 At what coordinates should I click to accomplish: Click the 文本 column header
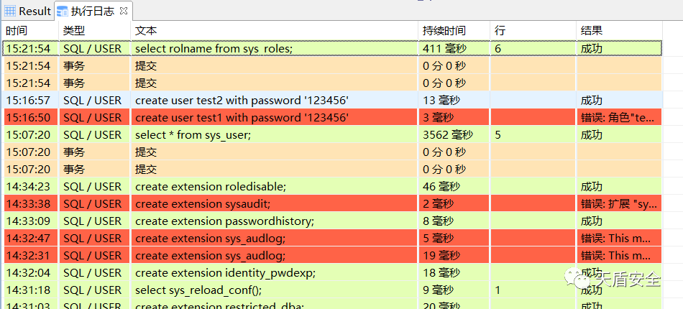click(x=146, y=31)
